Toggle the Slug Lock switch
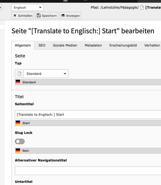 click(20, 141)
